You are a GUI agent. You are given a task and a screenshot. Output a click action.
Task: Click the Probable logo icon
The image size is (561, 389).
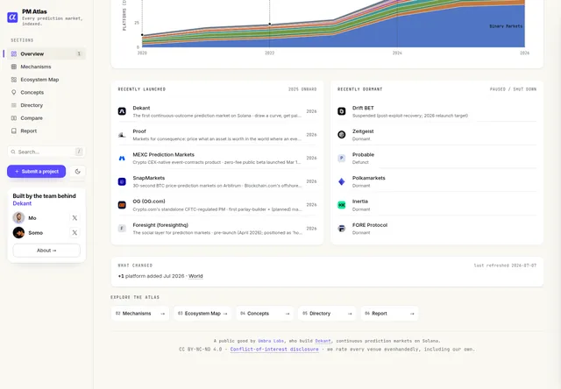click(342, 158)
